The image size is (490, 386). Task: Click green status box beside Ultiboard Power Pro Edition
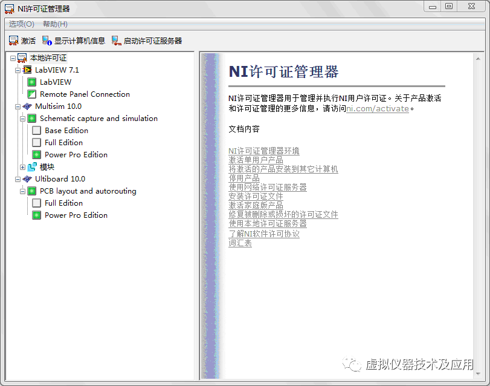[37, 215]
